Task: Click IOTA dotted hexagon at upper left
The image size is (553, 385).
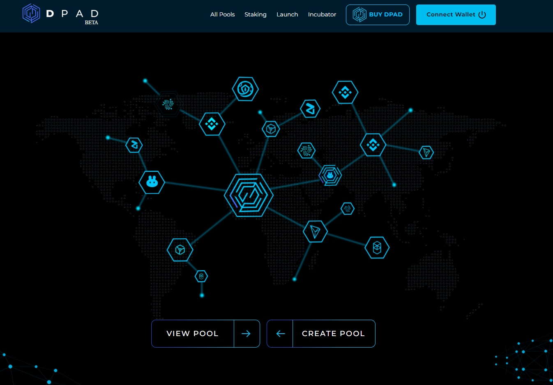Action: click(x=168, y=104)
